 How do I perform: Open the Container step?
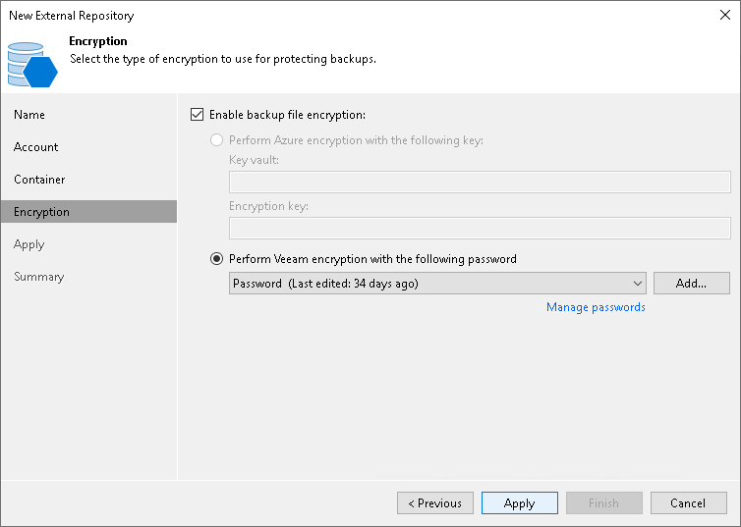(x=39, y=180)
